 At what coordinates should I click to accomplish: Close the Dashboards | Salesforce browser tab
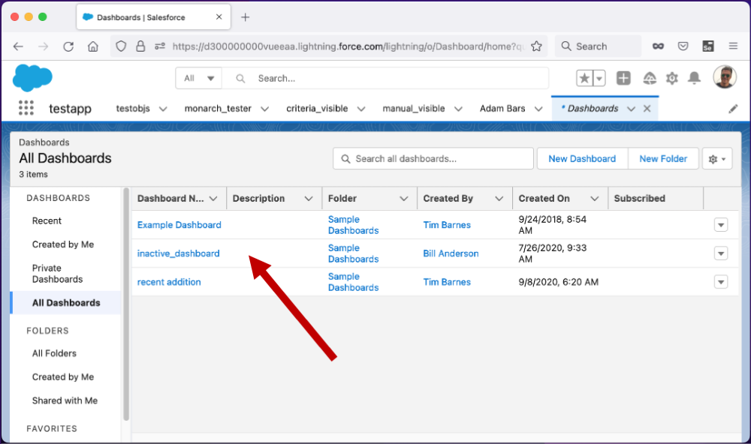pos(219,16)
